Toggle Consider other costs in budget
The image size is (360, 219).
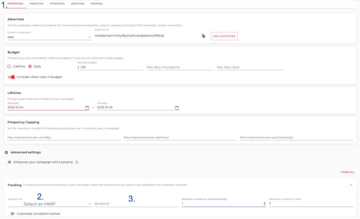pyautogui.click(x=11, y=77)
